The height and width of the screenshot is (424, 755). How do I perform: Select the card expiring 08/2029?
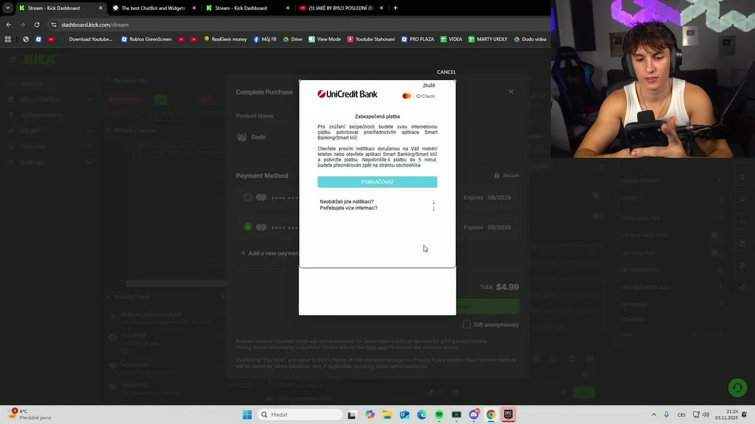pos(248,197)
